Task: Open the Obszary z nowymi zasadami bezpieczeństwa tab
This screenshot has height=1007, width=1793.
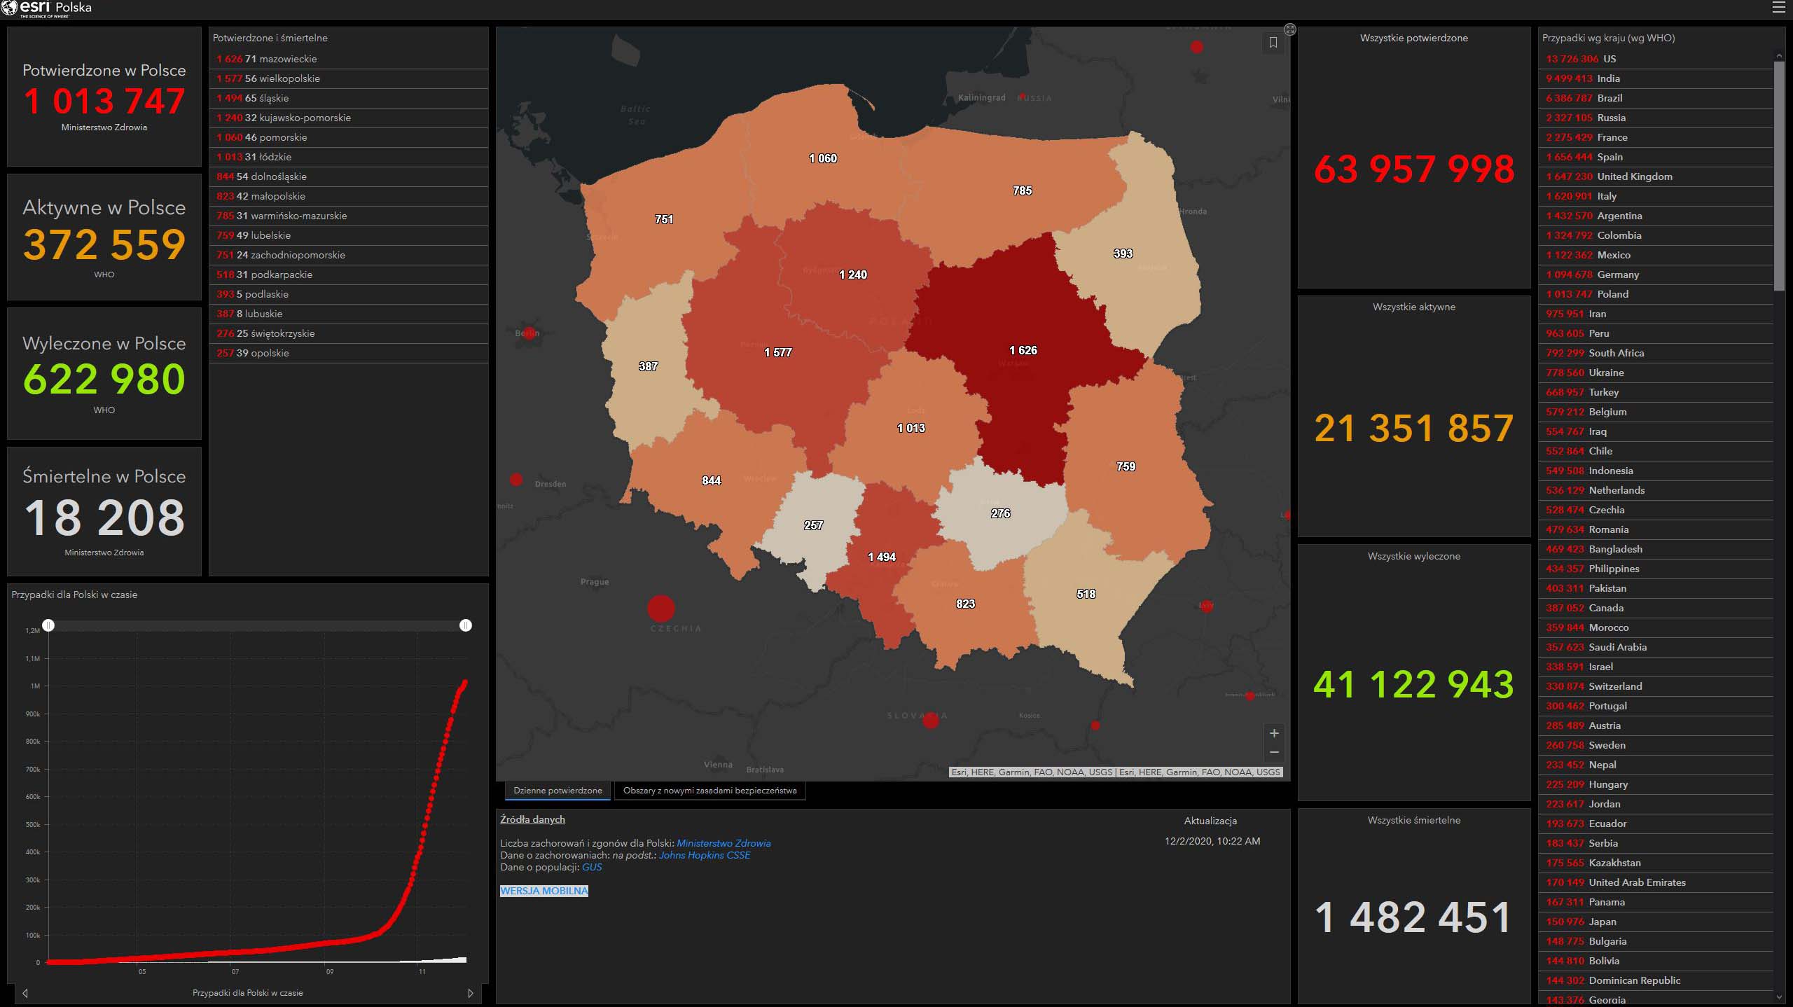Action: coord(709,791)
